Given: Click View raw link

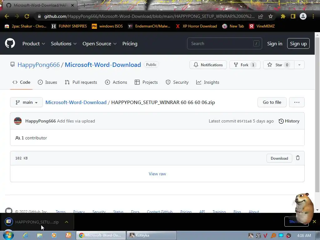Looking at the screenshot, I should coord(157,174).
